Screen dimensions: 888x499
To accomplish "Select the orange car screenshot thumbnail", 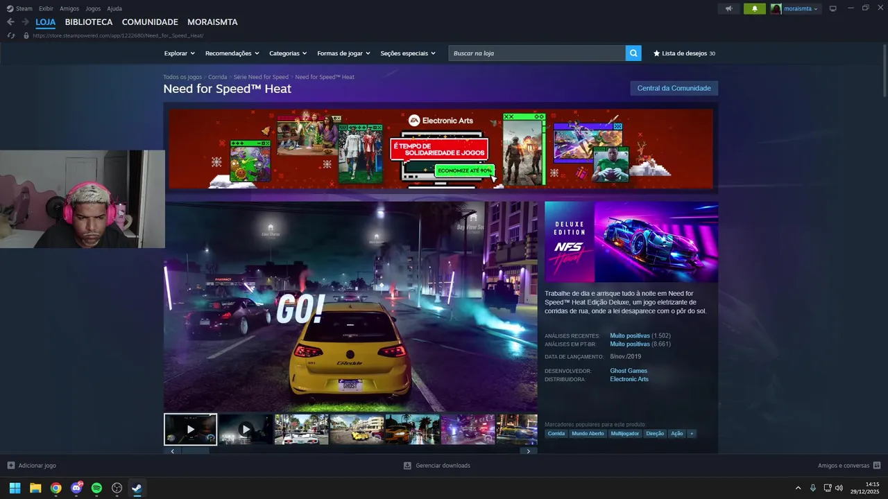I will 412,429.
